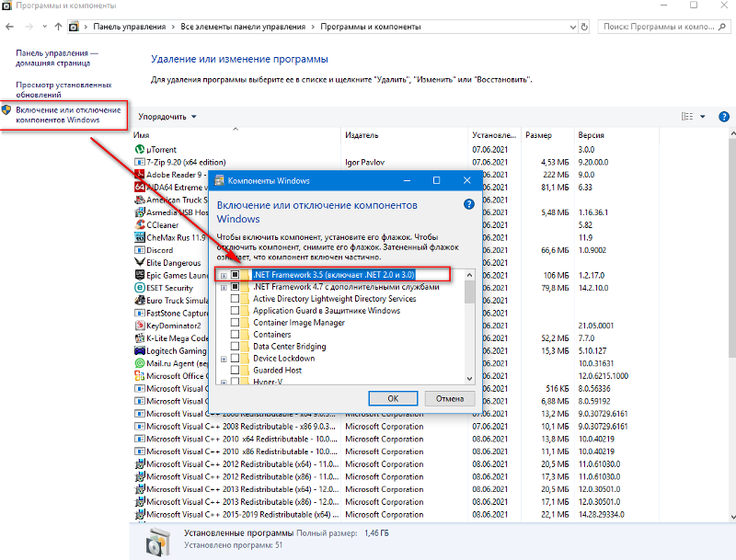Sort by Установлено date column
Screen dimensions: 736x560
(494, 135)
